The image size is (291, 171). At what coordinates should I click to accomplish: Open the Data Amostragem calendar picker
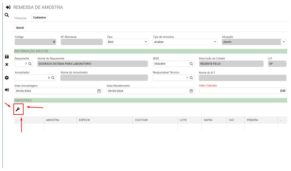tap(99, 91)
